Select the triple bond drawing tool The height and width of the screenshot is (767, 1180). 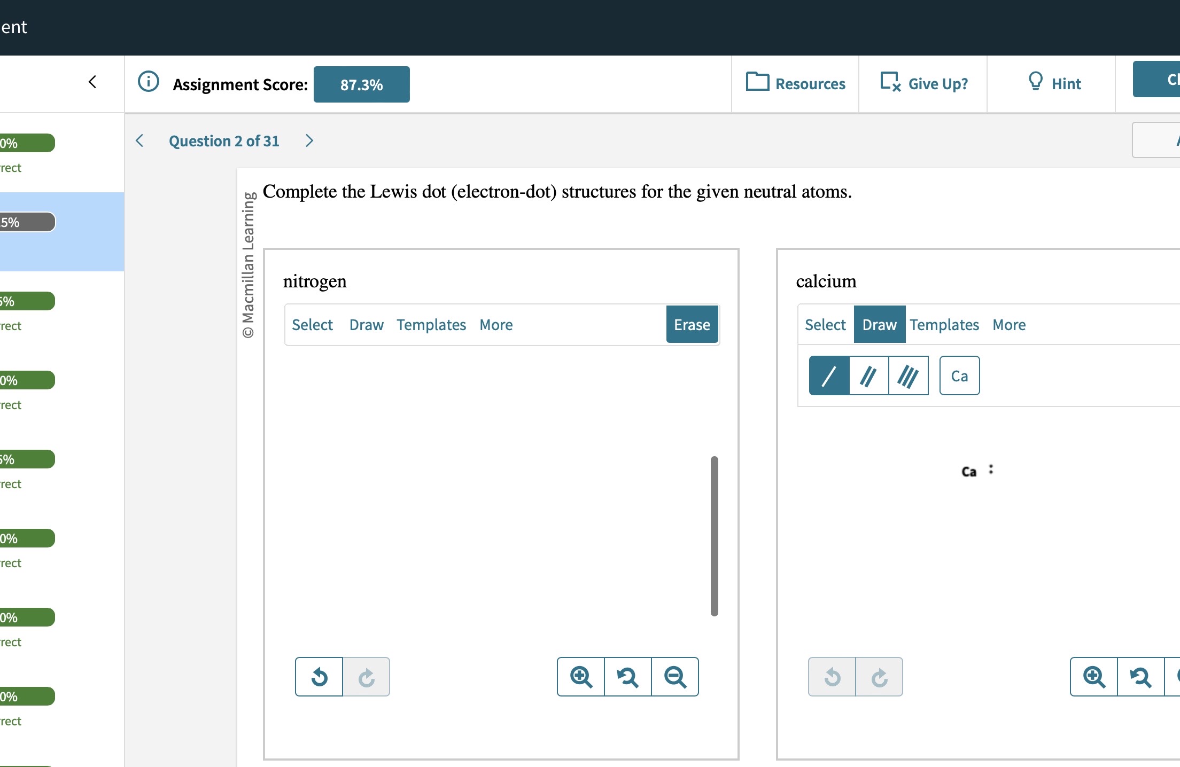908,375
